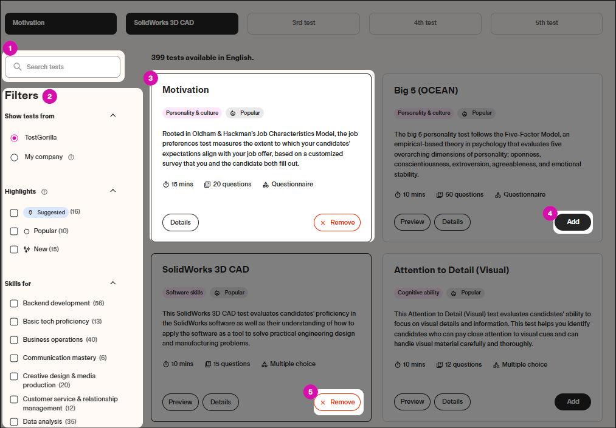Preview the Attention to Detail test

point(412,401)
